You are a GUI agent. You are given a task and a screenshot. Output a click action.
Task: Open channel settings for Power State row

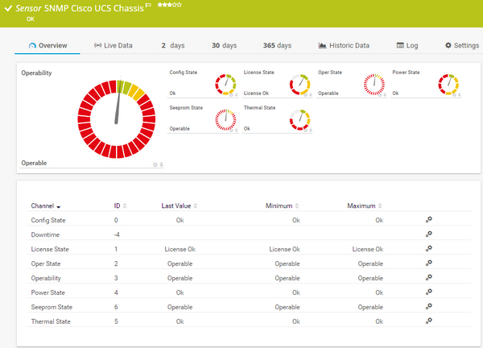point(429,292)
